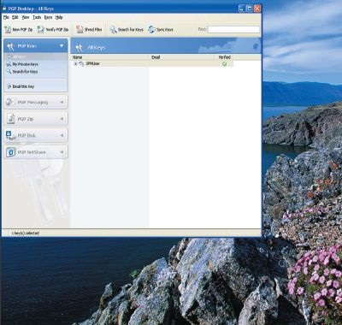This screenshot has width=342, height=325.
Task: Collapse the PGP Keys panel arrow
Action: [x=62, y=46]
